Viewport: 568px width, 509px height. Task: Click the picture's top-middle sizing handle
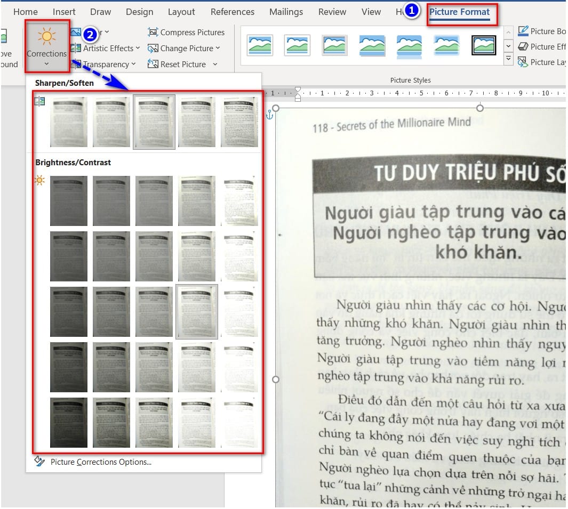480,108
